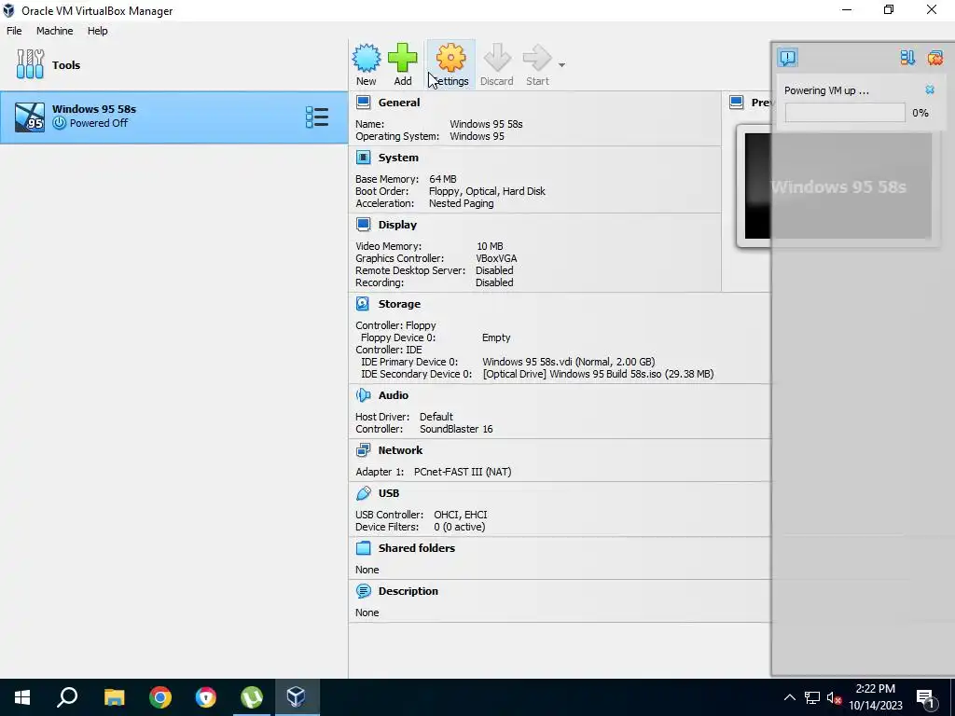This screenshot has height=716, width=955.
Task: Click the VBoxVGA graphics controller value
Action: pyautogui.click(x=496, y=258)
